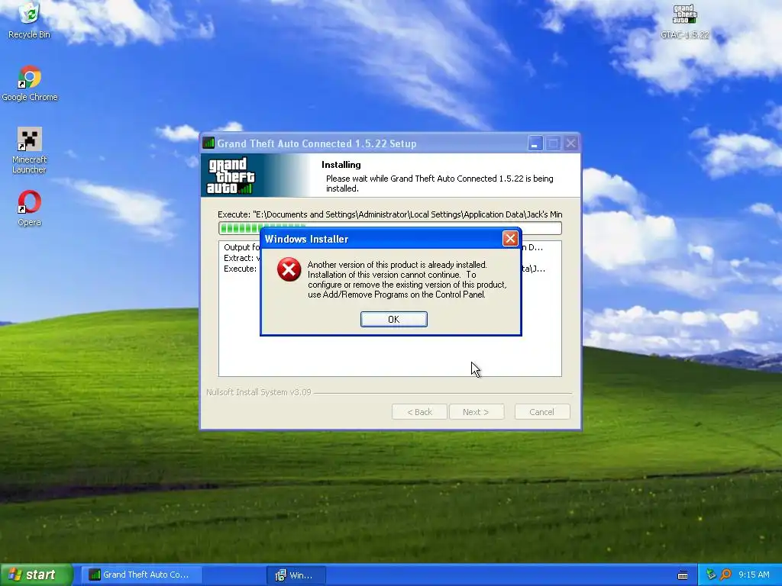Click the network icon in system tray
Screen dimensions: 782x586
[711, 575]
